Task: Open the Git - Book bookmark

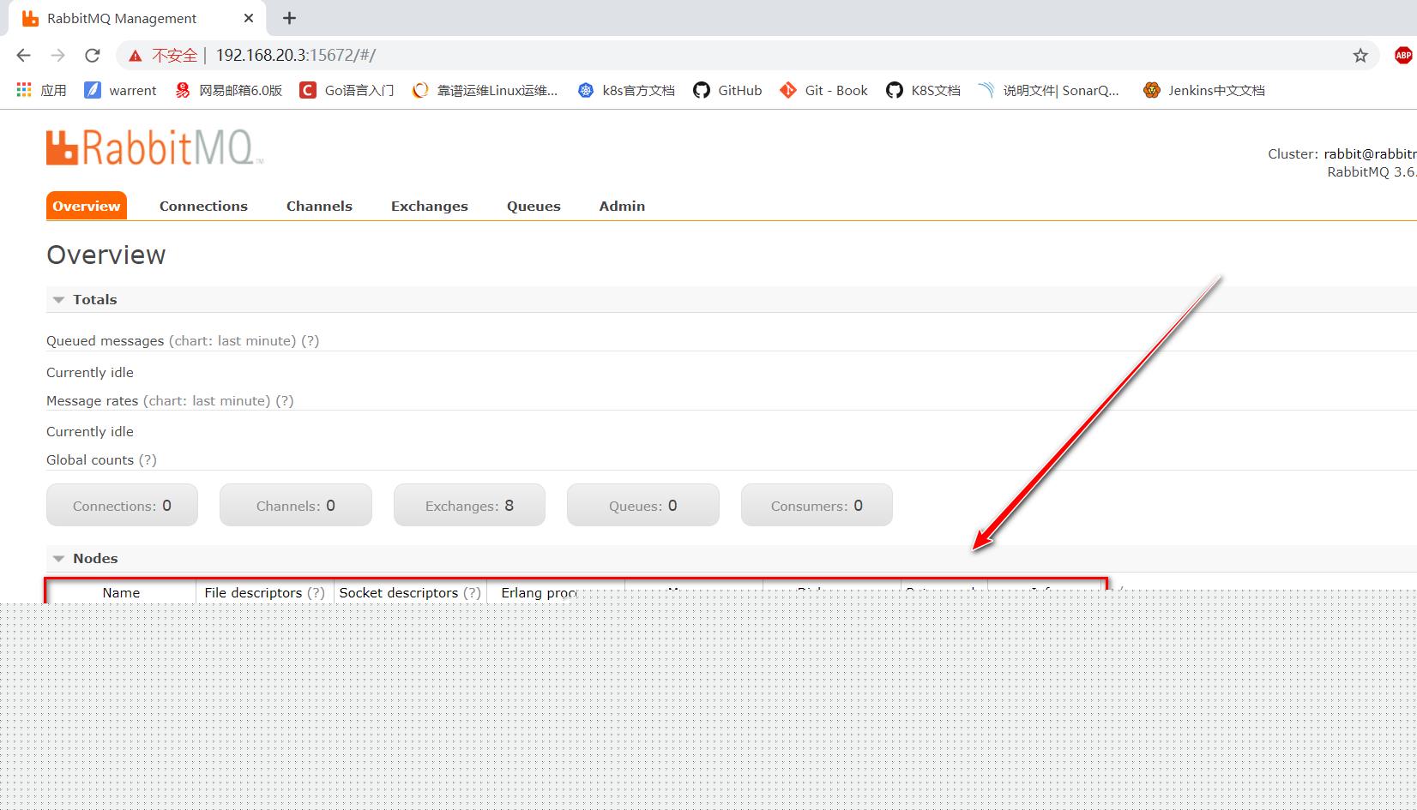Action: click(823, 90)
